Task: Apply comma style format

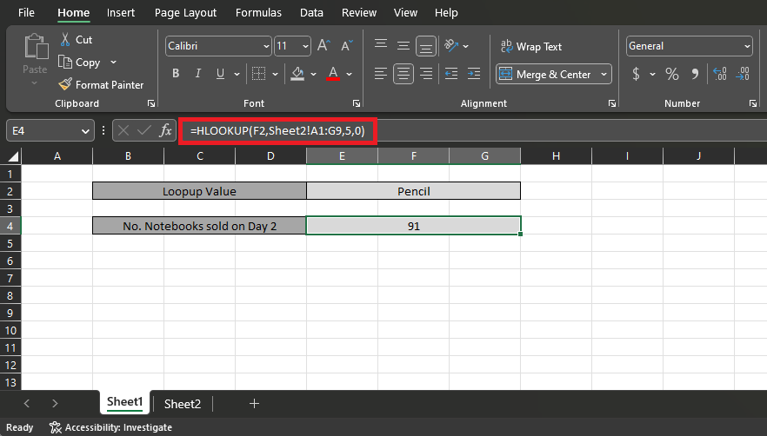Action: pyautogui.click(x=695, y=74)
